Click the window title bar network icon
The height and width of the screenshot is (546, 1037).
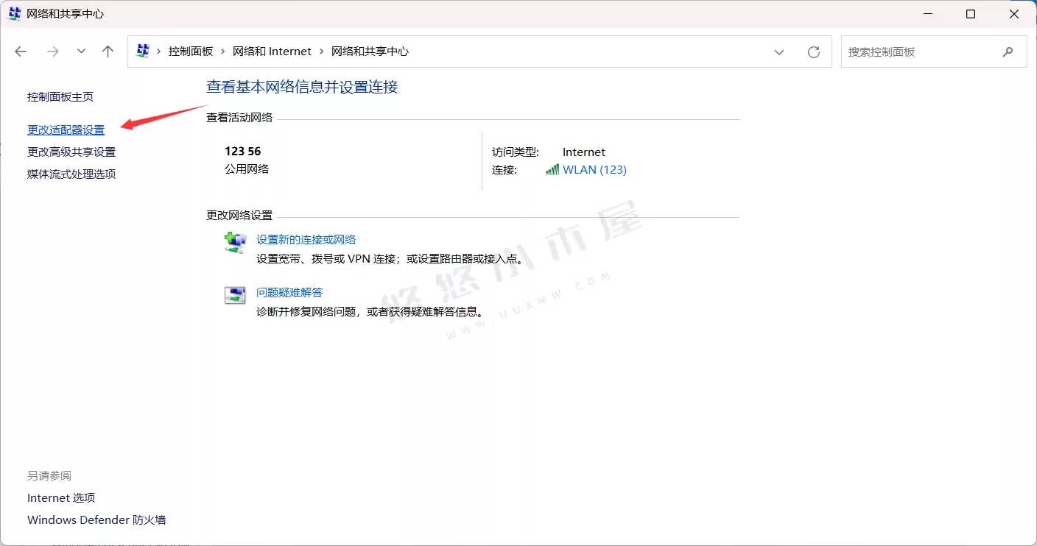click(x=15, y=13)
